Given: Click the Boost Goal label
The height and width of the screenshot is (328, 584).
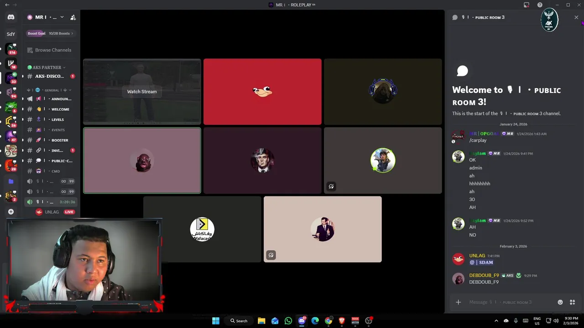Looking at the screenshot, I should coord(36,33).
